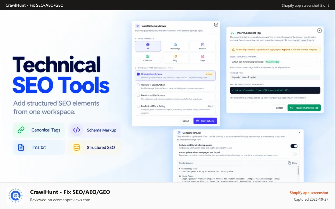Close the Insert Canonical Tag dialog
335x209 pixels.
319,31
